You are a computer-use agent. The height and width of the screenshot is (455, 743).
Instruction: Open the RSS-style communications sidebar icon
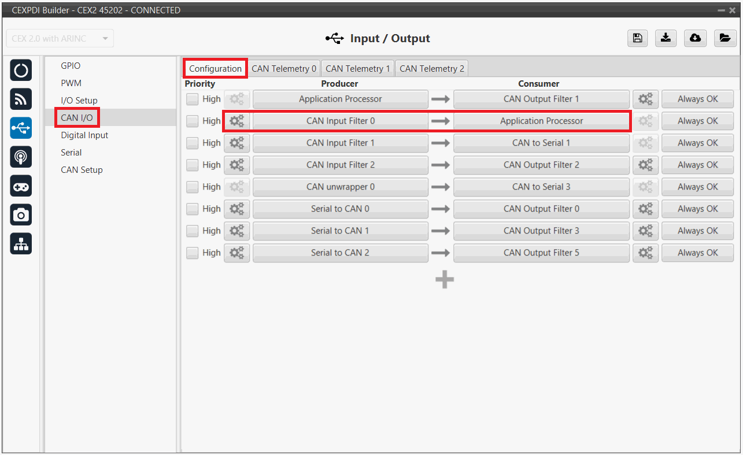coord(21,99)
